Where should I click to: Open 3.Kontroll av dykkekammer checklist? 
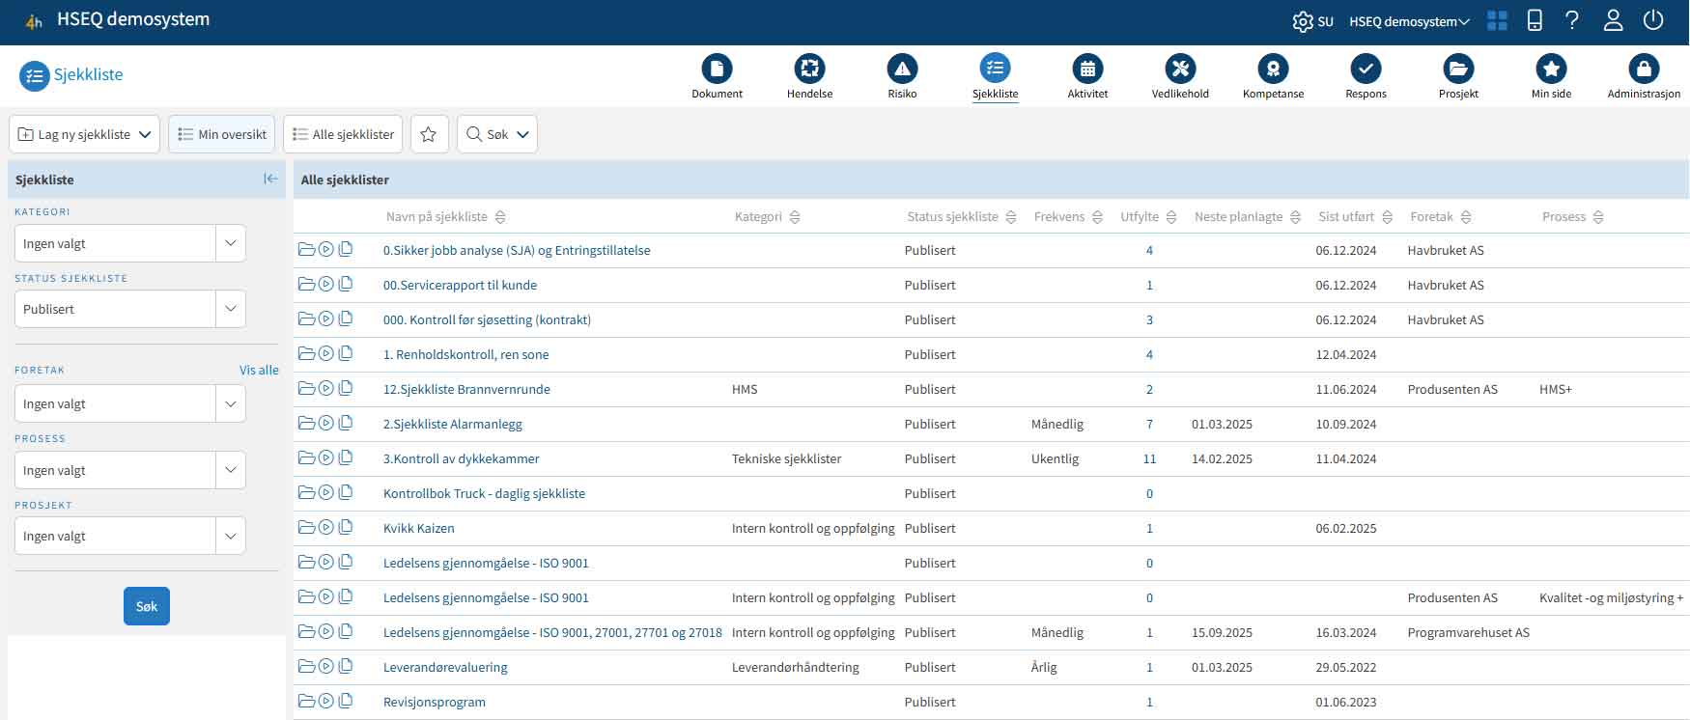(x=461, y=458)
